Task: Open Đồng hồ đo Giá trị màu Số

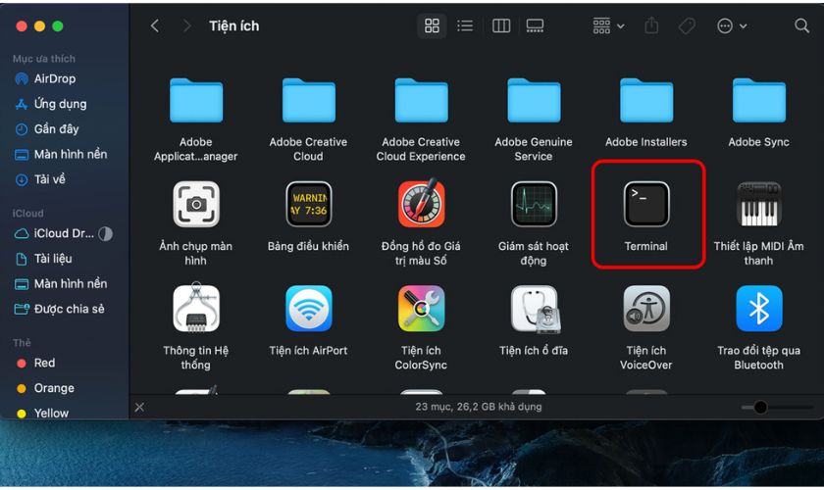Action: [421, 204]
